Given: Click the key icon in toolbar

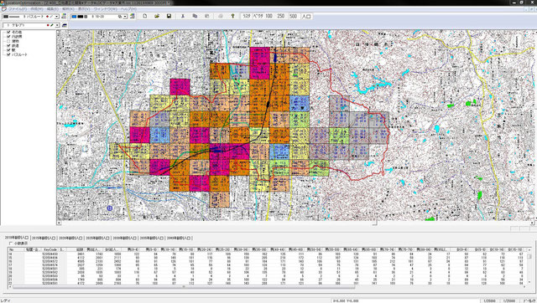Looking at the screenshot, I should (x=233, y=16).
